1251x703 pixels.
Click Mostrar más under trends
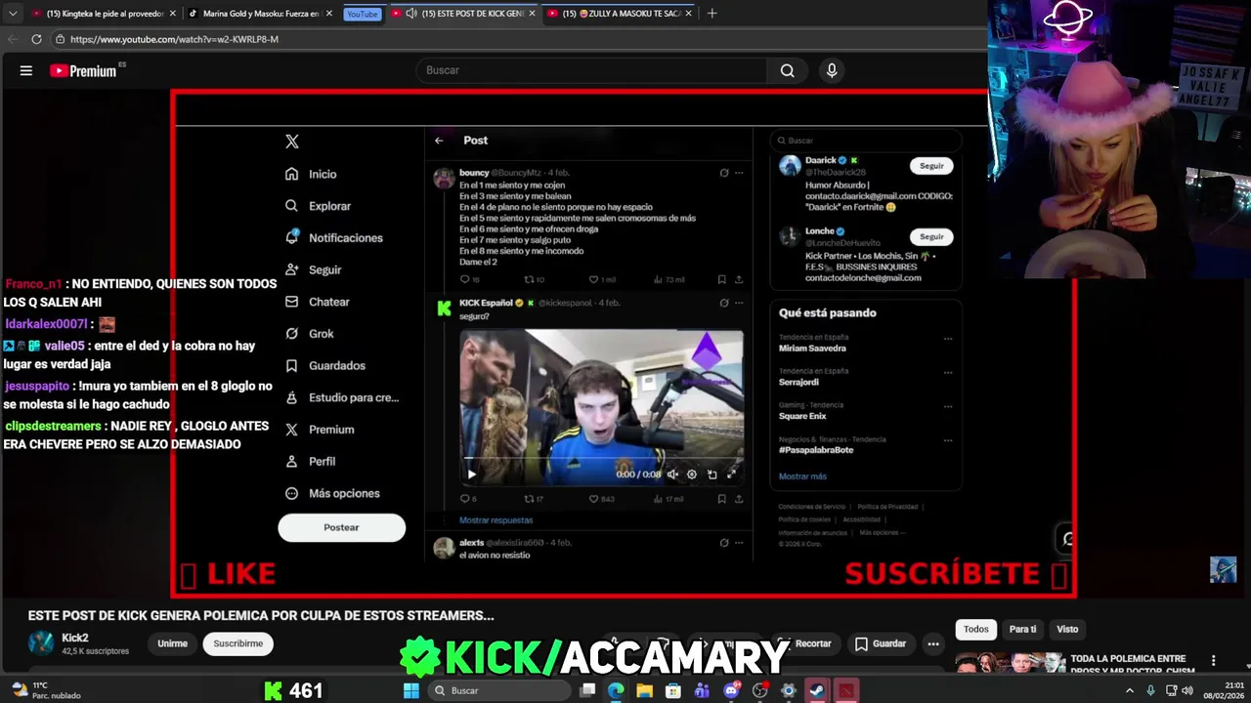[802, 476]
